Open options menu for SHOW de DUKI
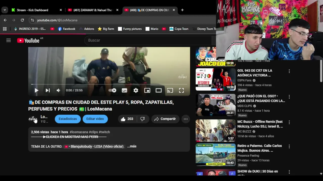This screenshot has width=323, height=181. [x=289, y=172]
